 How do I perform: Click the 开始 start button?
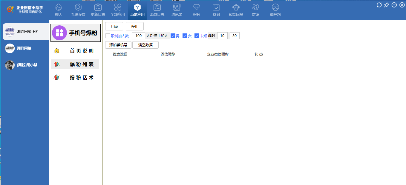point(114,26)
